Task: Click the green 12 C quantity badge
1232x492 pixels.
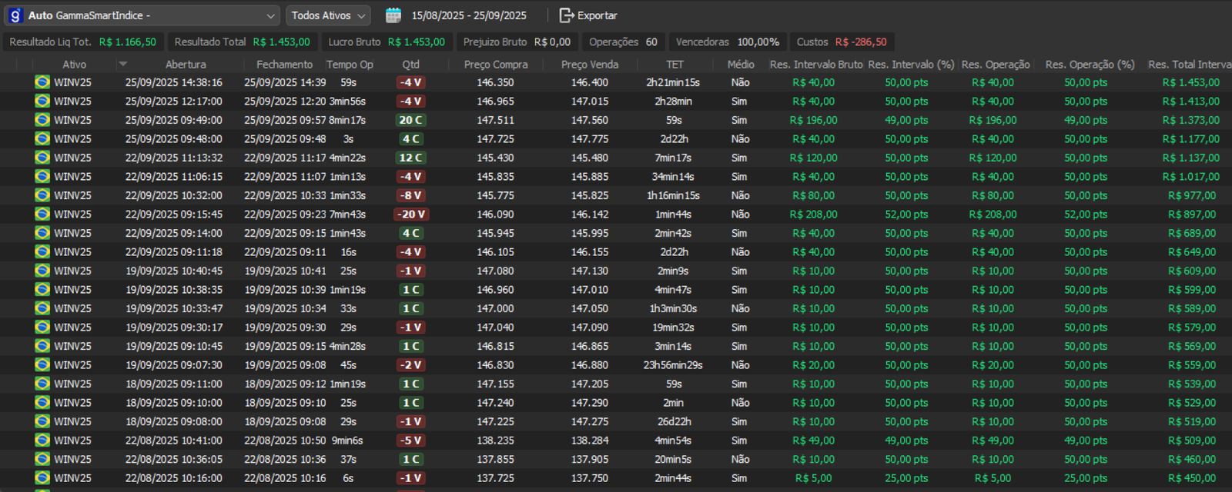Action: [411, 158]
